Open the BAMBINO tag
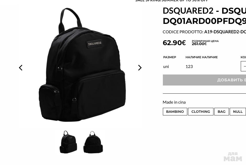This screenshot has width=246, height=165. (175, 112)
